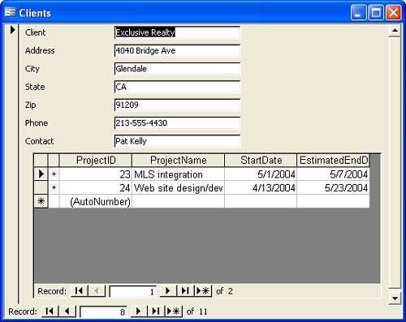Jump to last client record in main navigator
Viewport: 406px width, 322px height.
tap(156, 311)
